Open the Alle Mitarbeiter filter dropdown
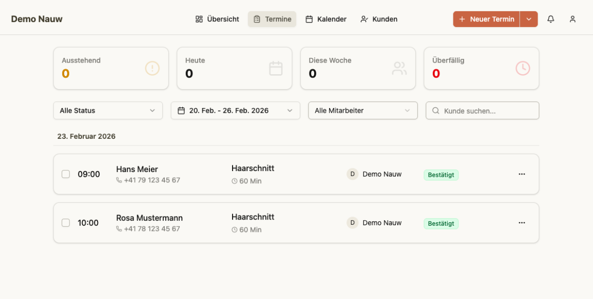Screen dimensions: 593x299 (x=363, y=111)
